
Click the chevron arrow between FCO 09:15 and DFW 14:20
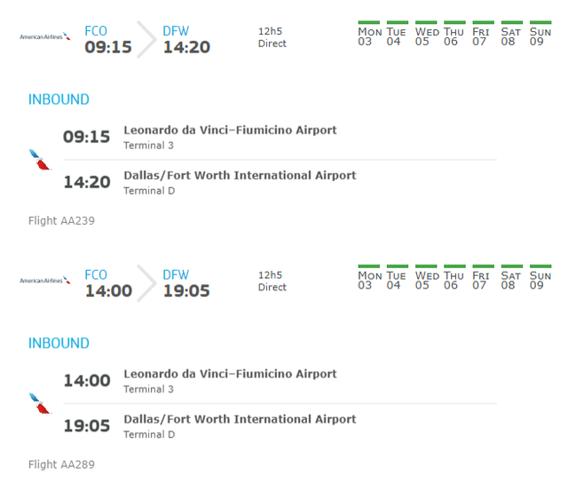[146, 39]
